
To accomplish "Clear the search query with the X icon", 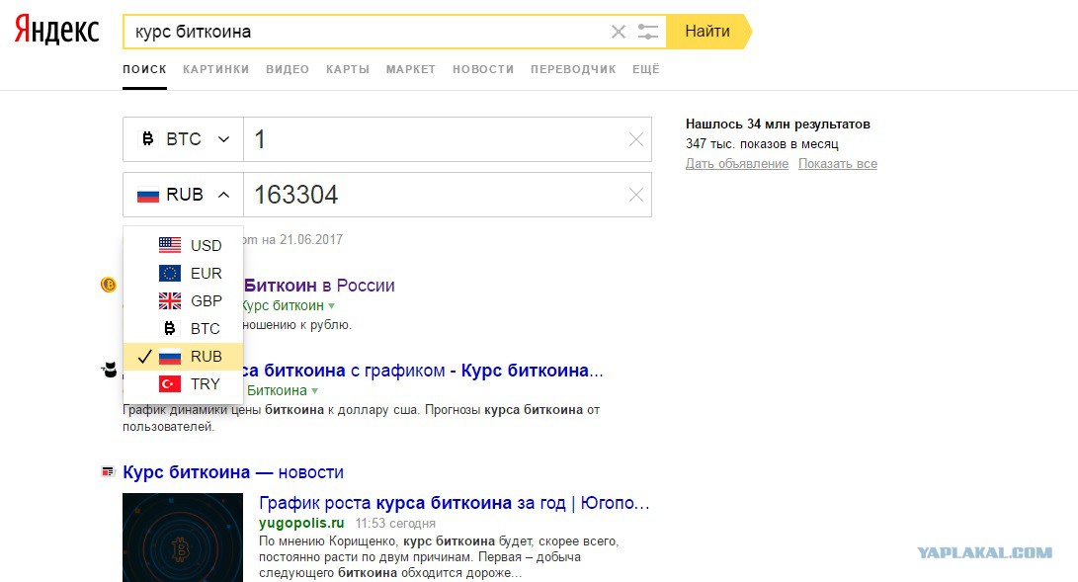I will tap(619, 32).
